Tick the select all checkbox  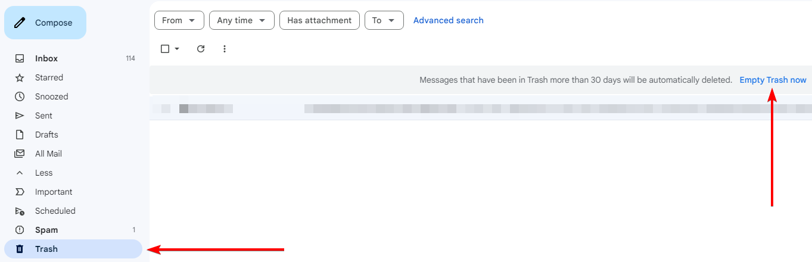click(x=165, y=49)
